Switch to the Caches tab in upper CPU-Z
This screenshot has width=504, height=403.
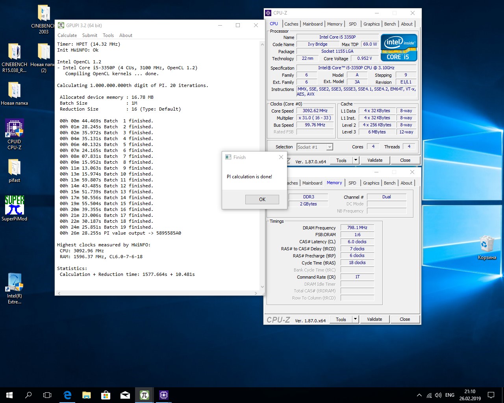tap(291, 24)
